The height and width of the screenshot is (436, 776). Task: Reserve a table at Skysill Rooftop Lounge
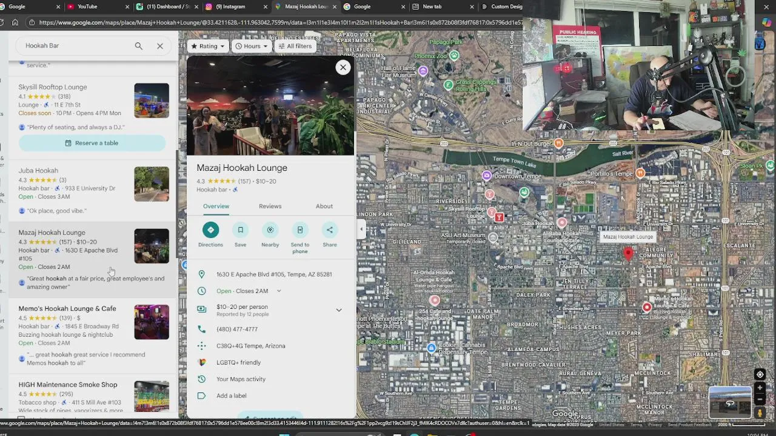tap(92, 143)
